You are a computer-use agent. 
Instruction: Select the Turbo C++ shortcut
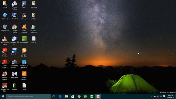24,16
